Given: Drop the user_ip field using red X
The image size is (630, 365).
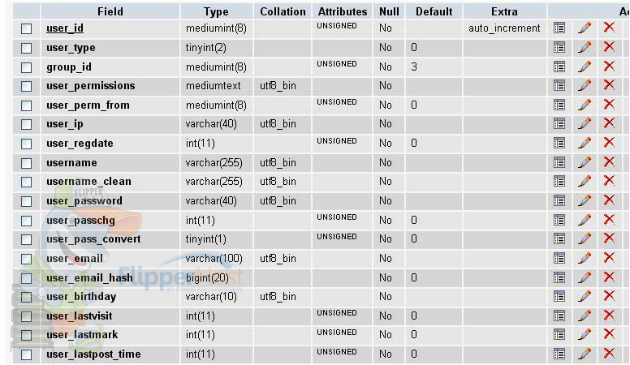Looking at the screenshot, I should click(609, 123).
